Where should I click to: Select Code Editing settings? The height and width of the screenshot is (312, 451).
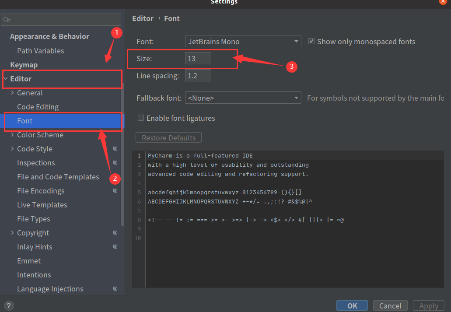click(x=38, y=107)
